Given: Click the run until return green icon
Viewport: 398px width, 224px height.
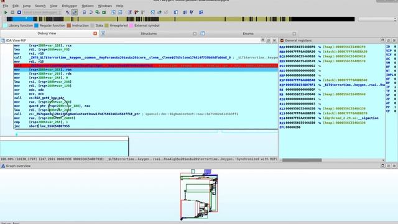Looking at the screenshot, I should (98, 12).
